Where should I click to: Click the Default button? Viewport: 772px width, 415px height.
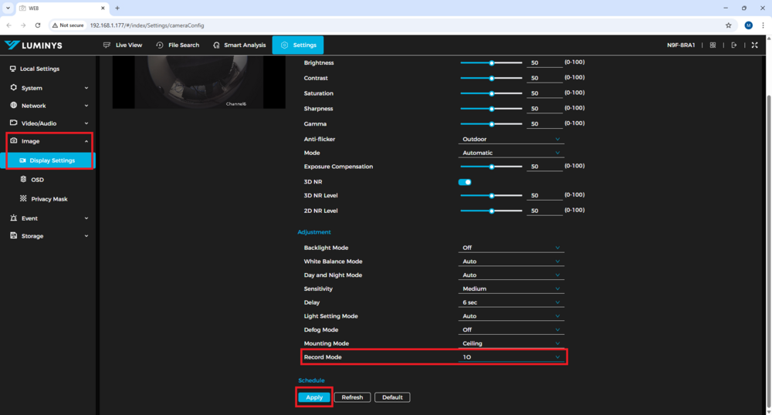tap(392, 397)
